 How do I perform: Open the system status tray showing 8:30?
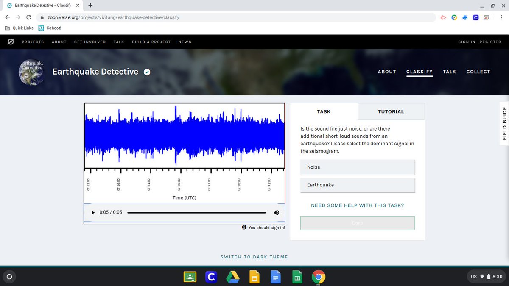486,277
